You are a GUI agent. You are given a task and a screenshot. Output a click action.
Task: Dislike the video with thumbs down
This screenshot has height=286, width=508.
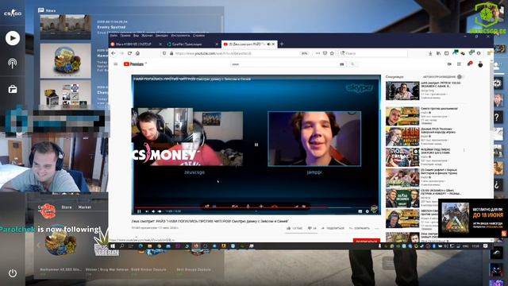click(x=310, y=228)
